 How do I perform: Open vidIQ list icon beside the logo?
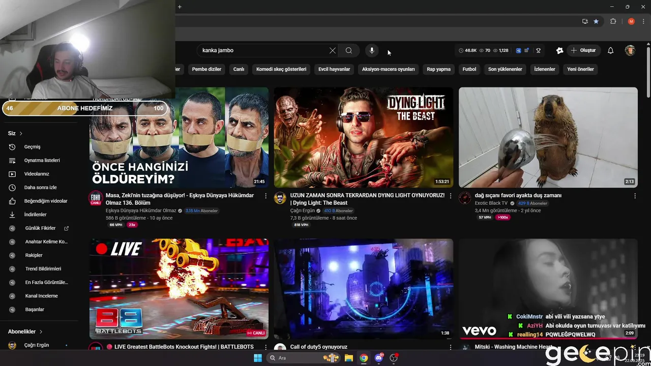[526, 50]
